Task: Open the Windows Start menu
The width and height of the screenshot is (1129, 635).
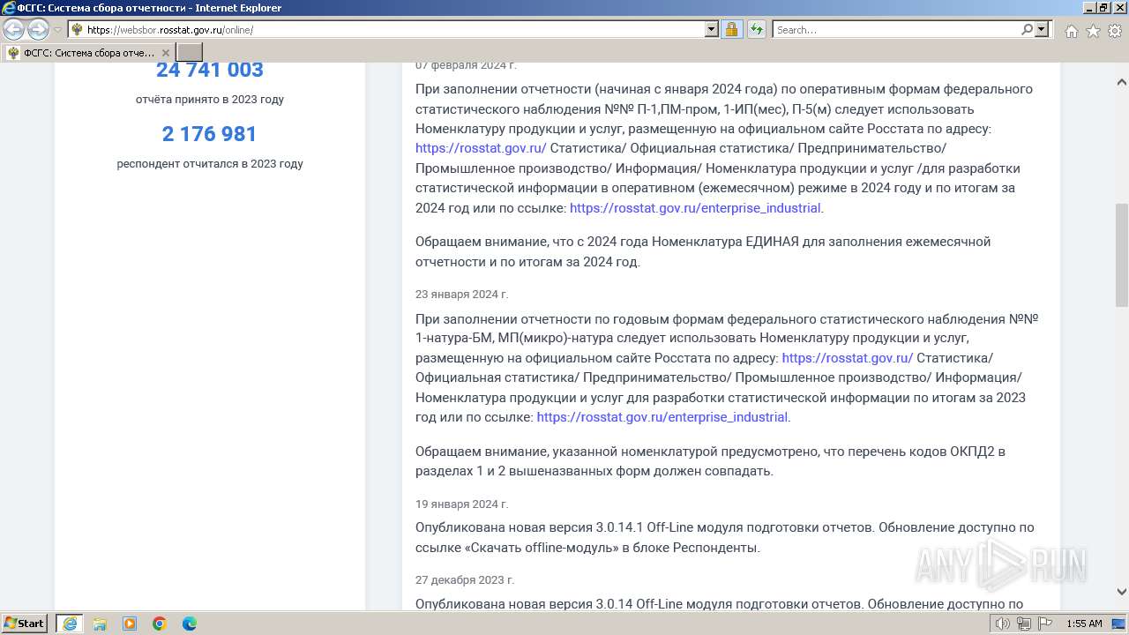Action: click(x=25, y=624)
